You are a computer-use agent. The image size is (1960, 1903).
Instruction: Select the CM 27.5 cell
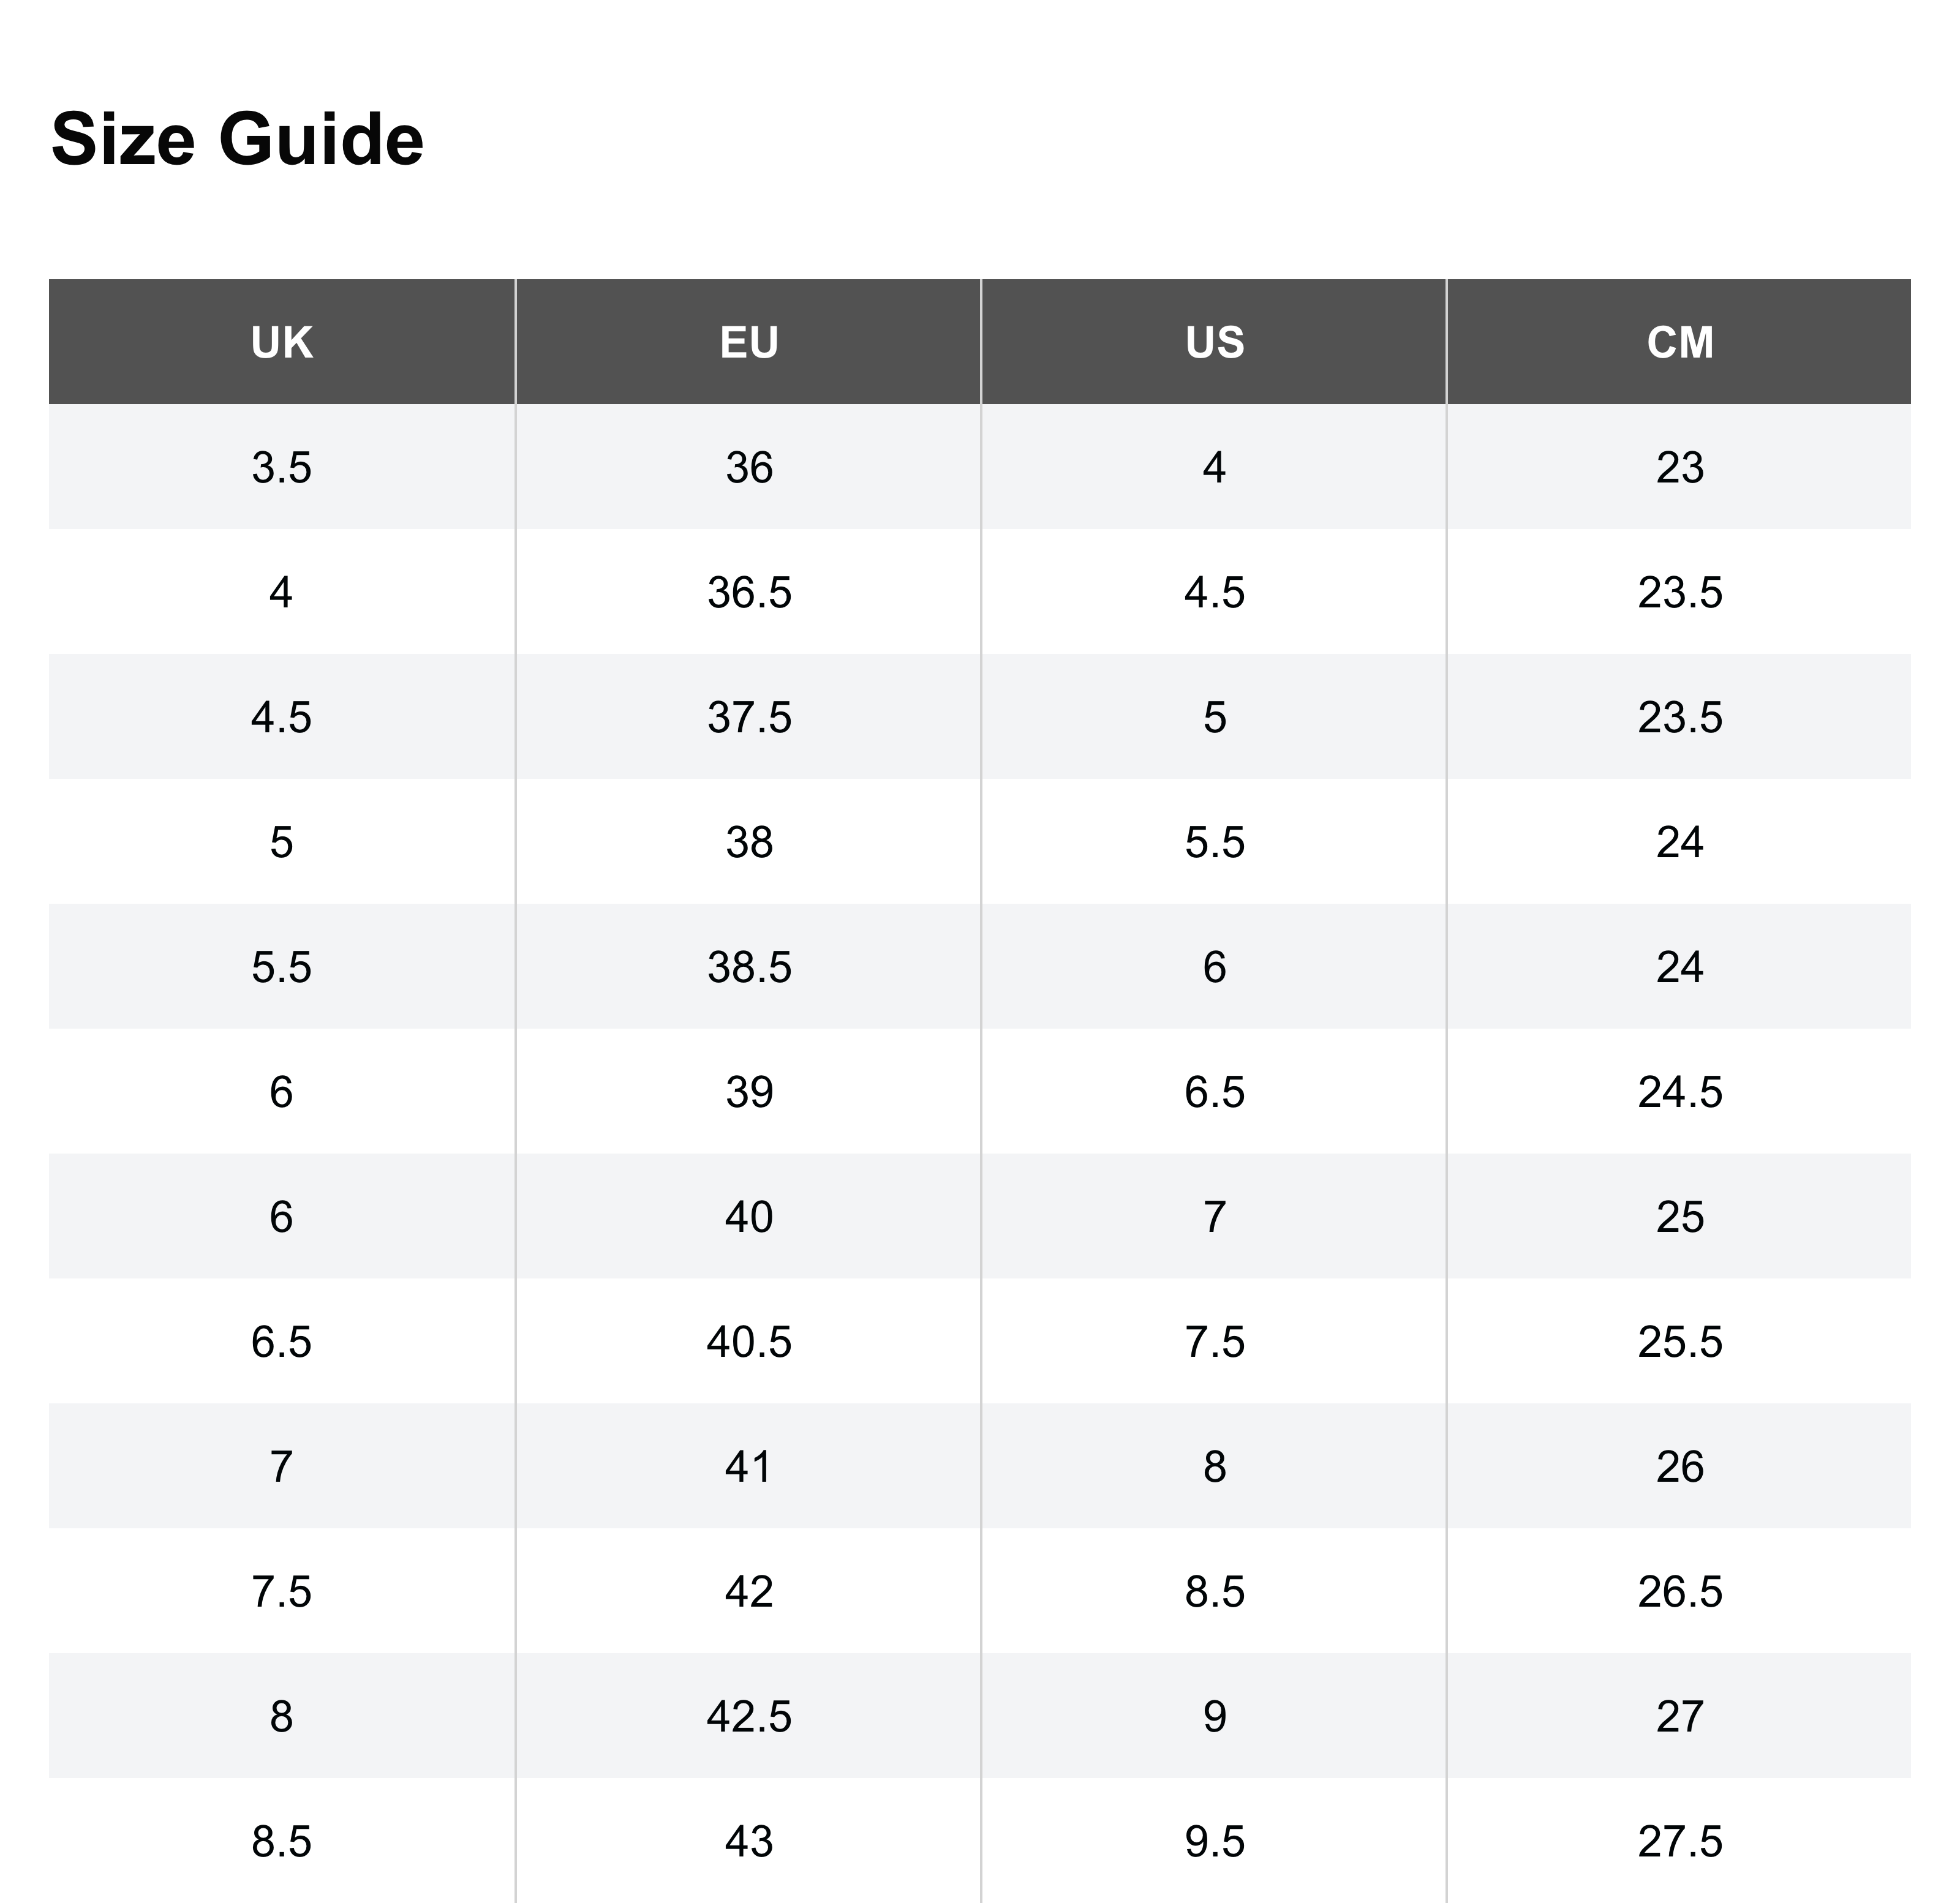coord(1679,1841)
